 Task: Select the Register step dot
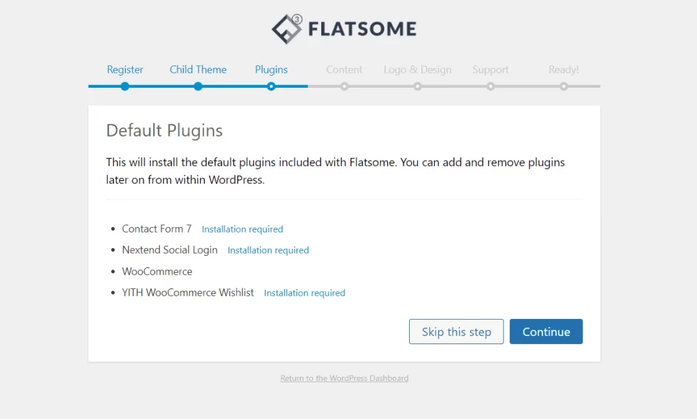coord(125,86)
